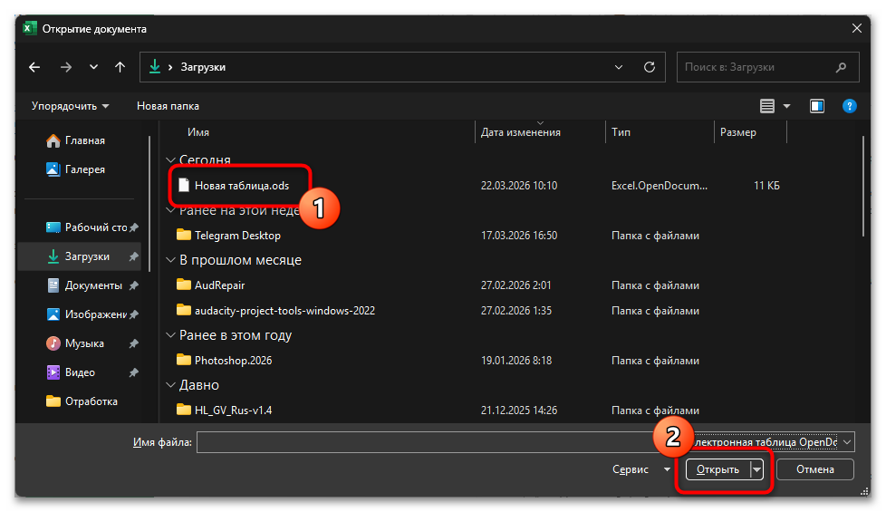Image resolution: width=886 pixels, height=512 pixels.
Task: Click the Отмена button
Action: pos(814,469)
